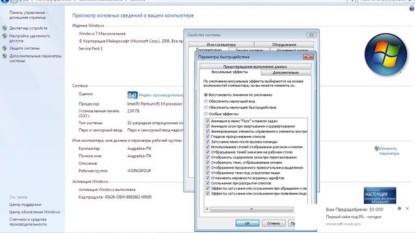Open Дополнительно tab in Параметры быстродействия
The height and width of the screenshot is (233, 415).
pyautogui.click(x=286, y=72)
